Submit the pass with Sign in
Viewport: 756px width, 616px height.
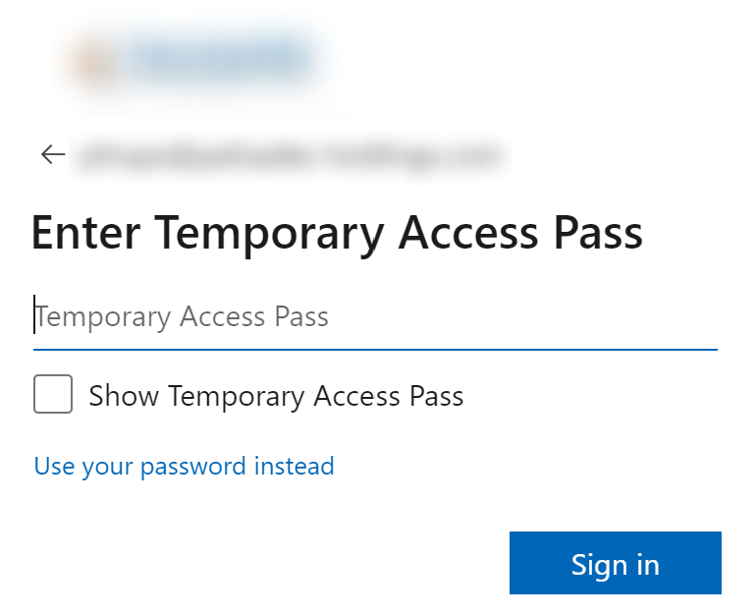(616, 563)
